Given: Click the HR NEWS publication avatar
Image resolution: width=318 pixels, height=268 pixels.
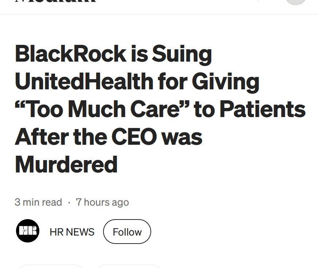Looking at the screenshot, I should [x=28, y=231].
